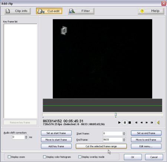Increase Audio shift correction spinner
The height and width of the screenshot is (162, 167).
[26, 136]
